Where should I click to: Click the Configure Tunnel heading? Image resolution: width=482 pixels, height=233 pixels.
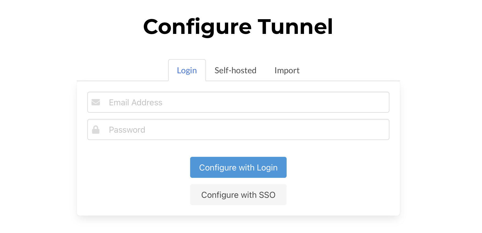click(x=238, y=27)
